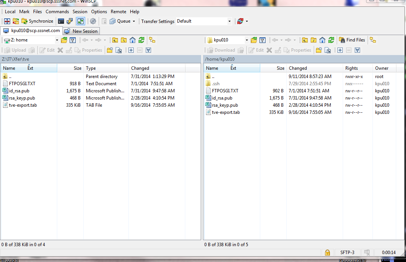Open the remote panel filter icon
Viewport: 406px width, 262px height.
263,40
